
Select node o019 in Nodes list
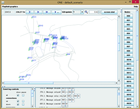pyautogui.click(x=129, y=99)
